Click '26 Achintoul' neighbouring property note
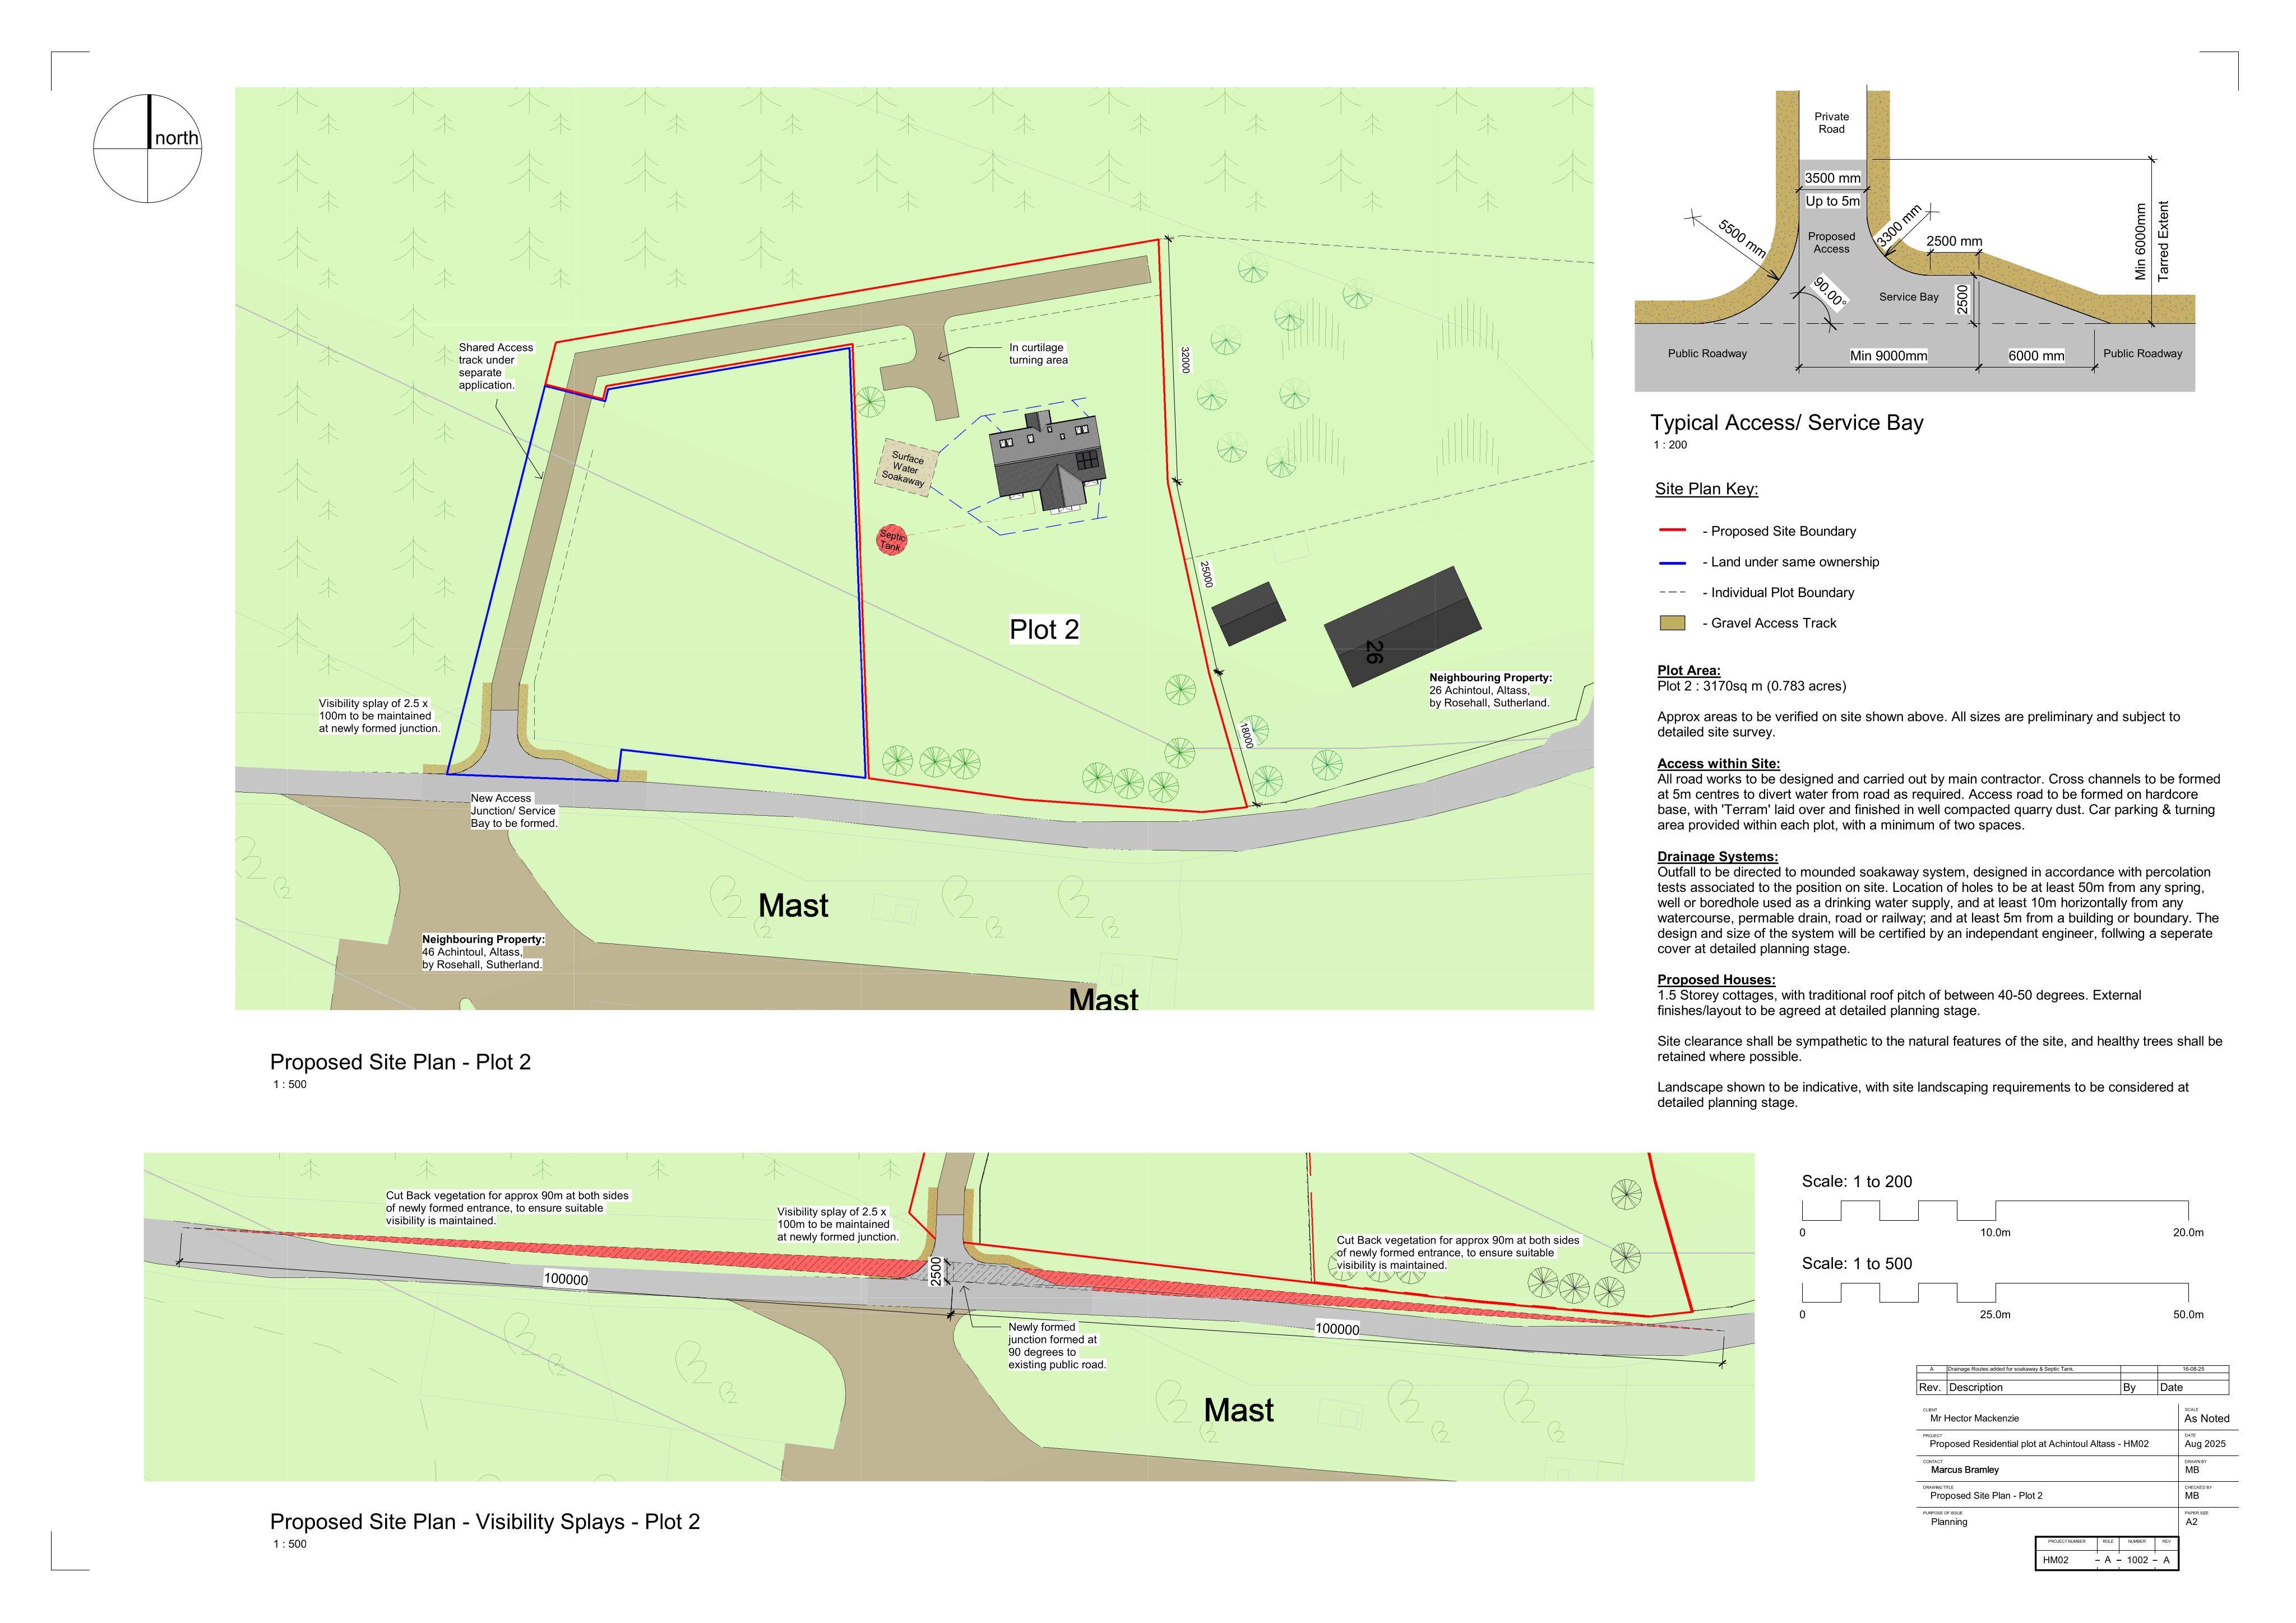This screenshot has height=1623, width=2296. 1489,691
